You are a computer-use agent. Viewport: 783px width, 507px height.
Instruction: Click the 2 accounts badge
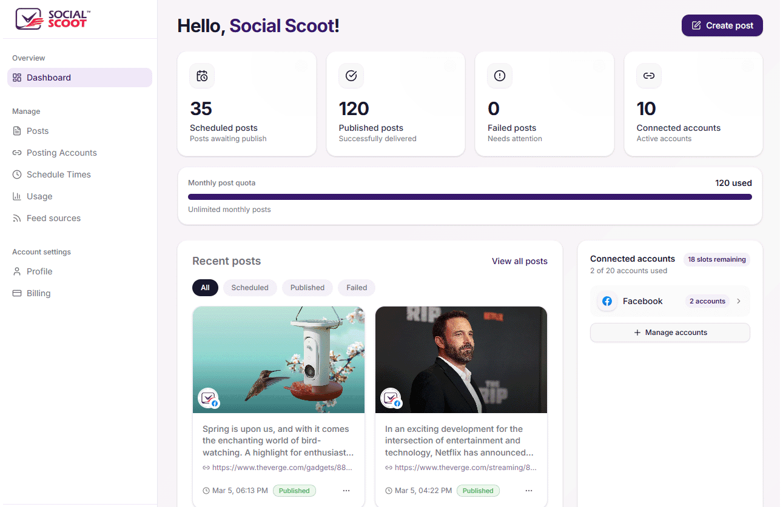pos(707,301)
